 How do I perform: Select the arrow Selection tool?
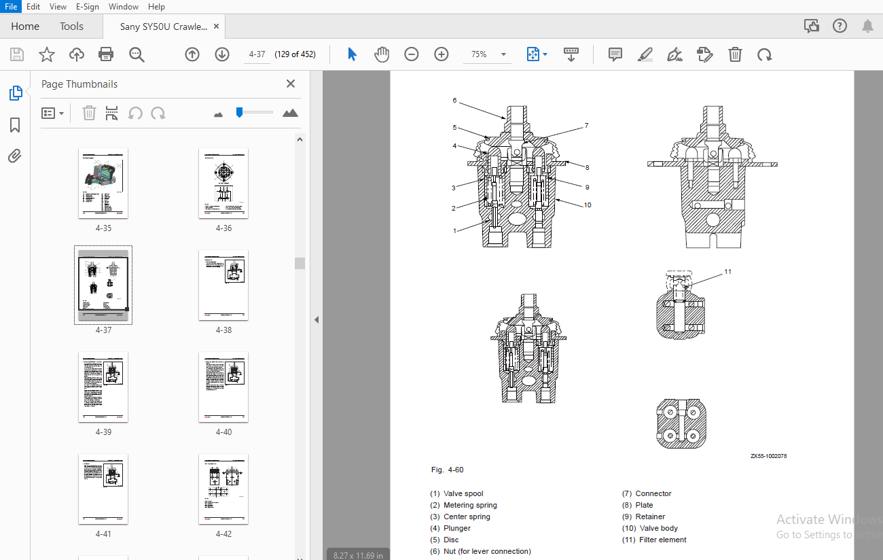click(352, 54)
